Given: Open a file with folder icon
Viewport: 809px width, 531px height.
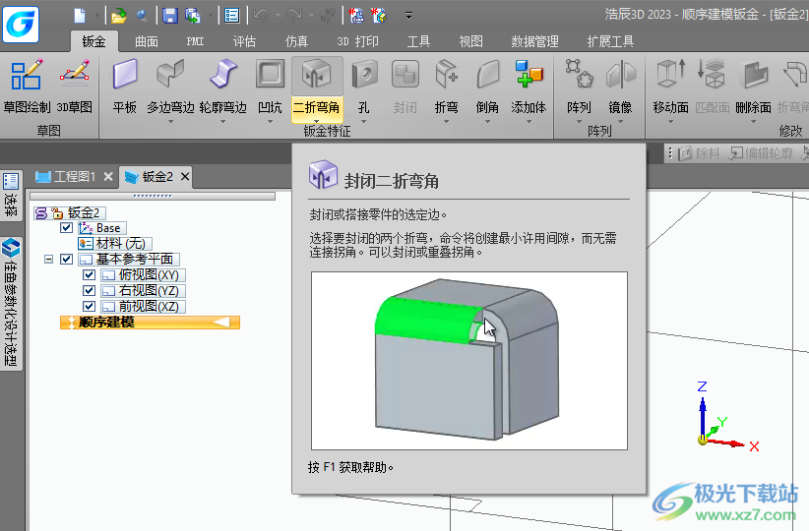Looking at the screenshot, I should pyautogui.click(x=118, y=16).
